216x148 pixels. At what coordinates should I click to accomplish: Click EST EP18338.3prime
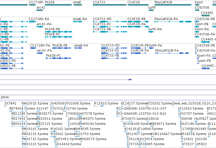tap(194, 134)
